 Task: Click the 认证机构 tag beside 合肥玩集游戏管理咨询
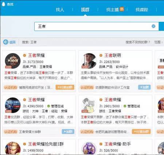click(87, 132)
